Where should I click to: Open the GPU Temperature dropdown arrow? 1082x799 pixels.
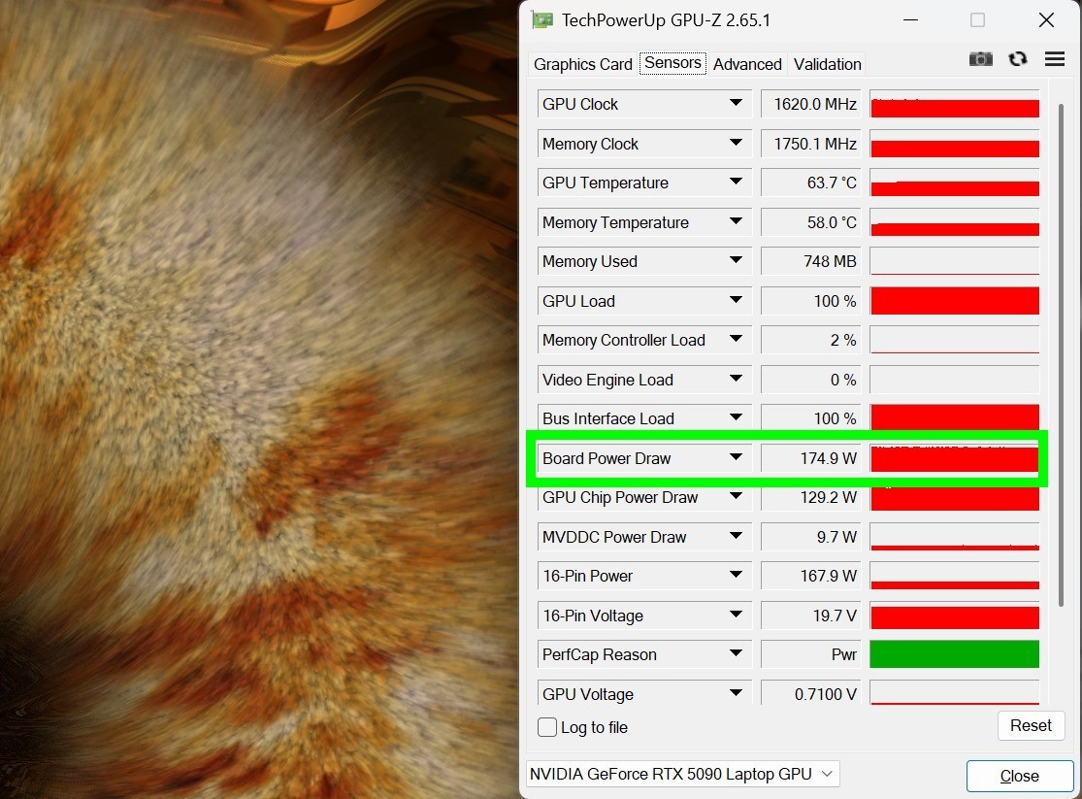click(x=736, y=183)
